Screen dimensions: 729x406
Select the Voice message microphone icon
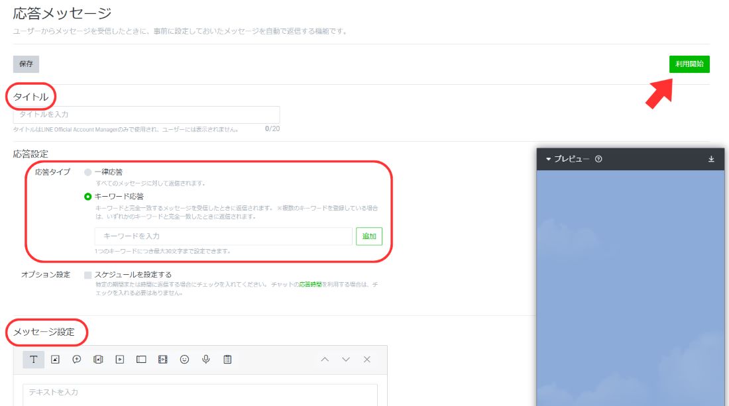tap(206, 360)
